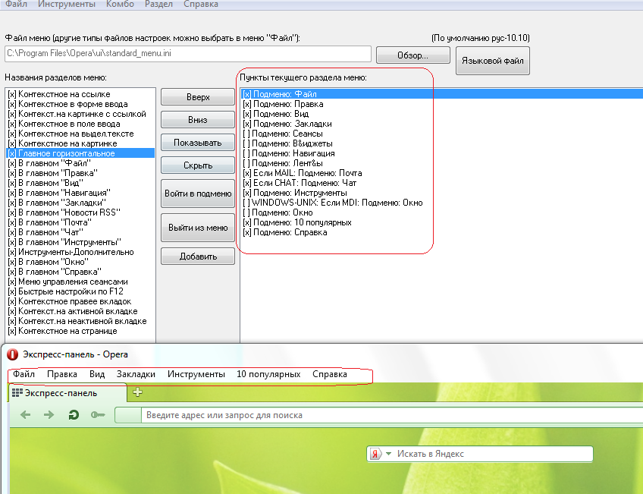643x494 pixels.
Task: Go forward with Opera's forward arrow
Action: (49, 415)
